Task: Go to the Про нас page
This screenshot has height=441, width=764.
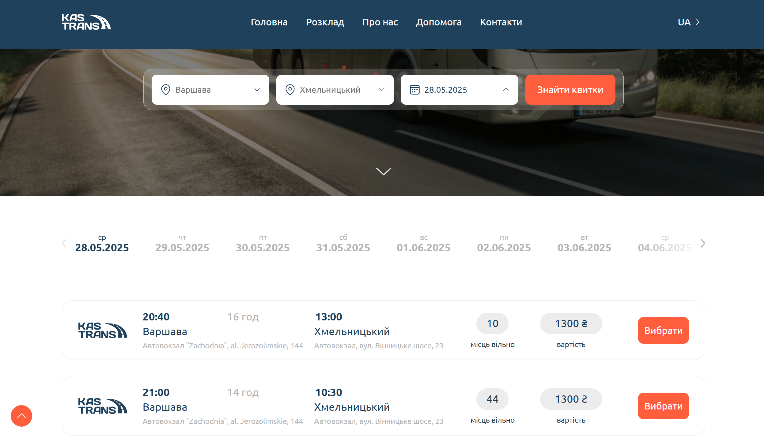Action: point(380,22)
